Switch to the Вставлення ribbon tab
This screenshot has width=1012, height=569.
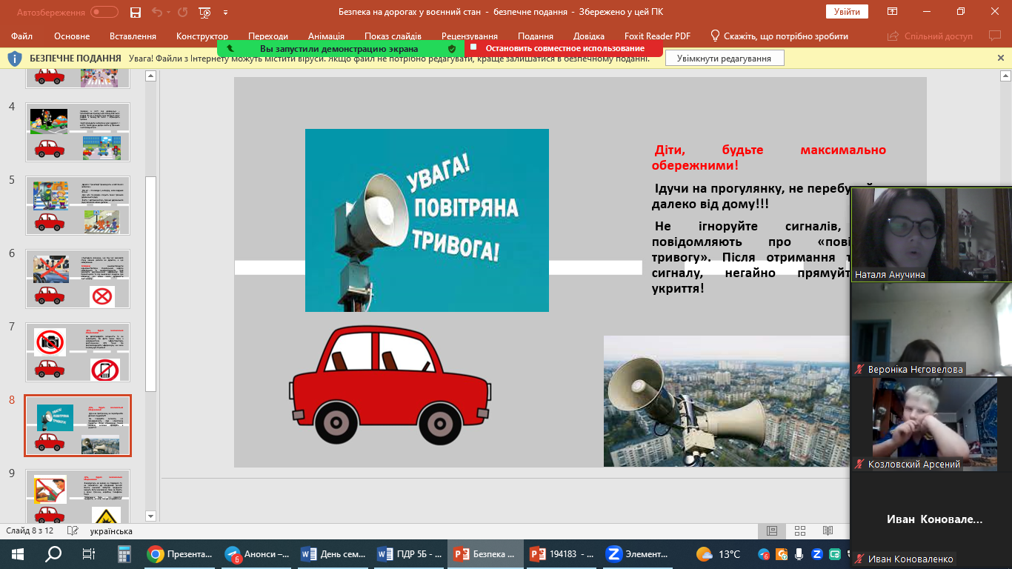tap(133, 36)
